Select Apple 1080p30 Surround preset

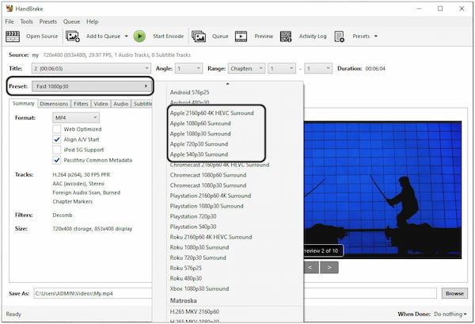pyautogui.click(x=199, y=134)
